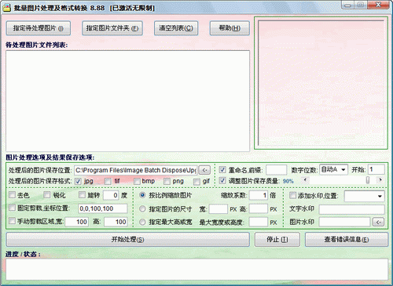Viewport: 393px width, 286px height.
Task: Click the image quality slider thumb
Action: pos(368,180)
